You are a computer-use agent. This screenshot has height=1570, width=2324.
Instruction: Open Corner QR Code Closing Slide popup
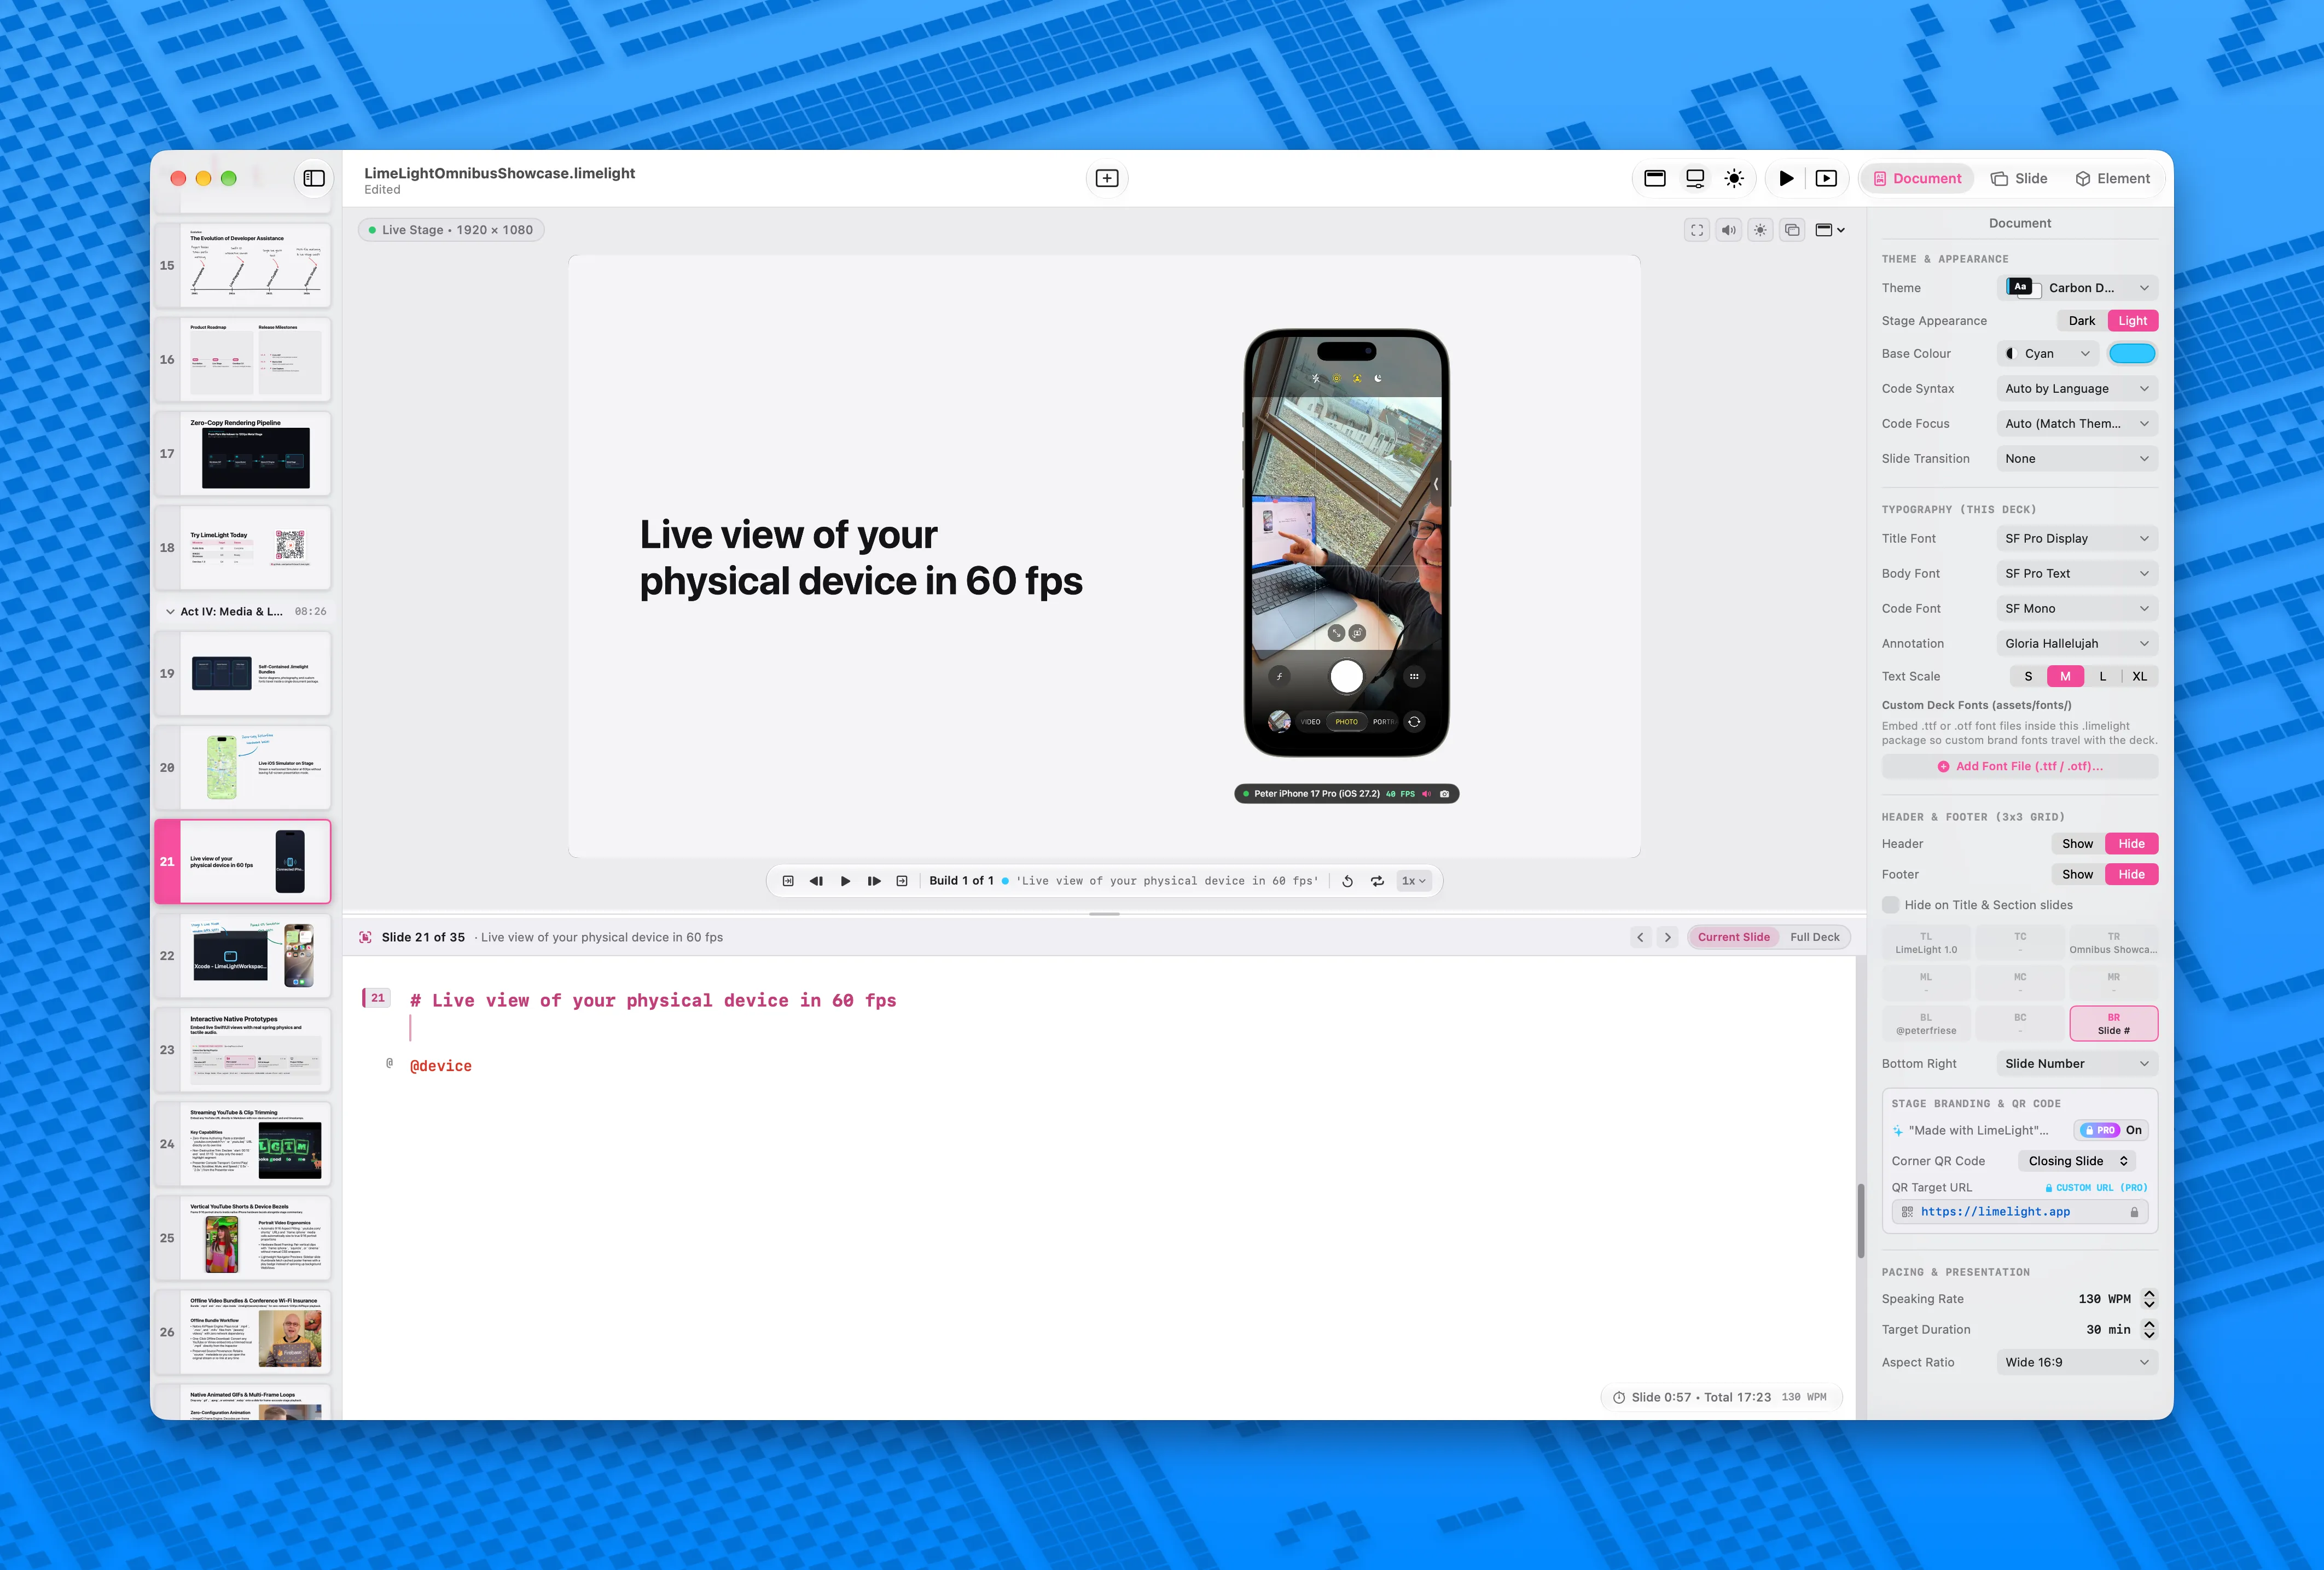pyautogui.click(x=2077, y=1161)
